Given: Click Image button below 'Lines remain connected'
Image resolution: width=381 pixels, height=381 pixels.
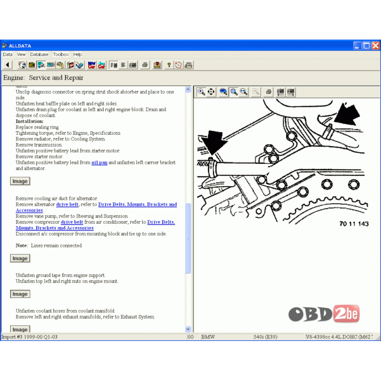Looking at the screenshot, I should [20, 258].
